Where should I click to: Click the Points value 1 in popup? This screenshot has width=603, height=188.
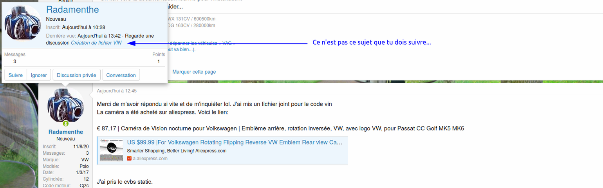[x=159, y=61]
